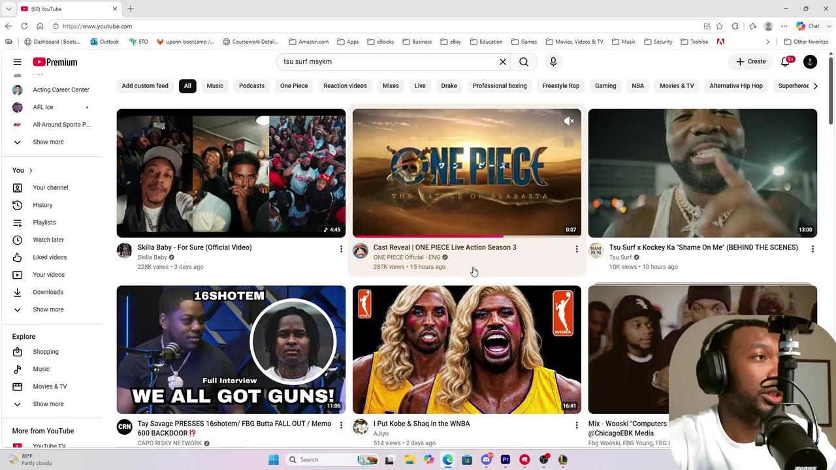836x470 pixels.
Task: Open Skilla Baby - For Sure video title
Action: [195, 247]
